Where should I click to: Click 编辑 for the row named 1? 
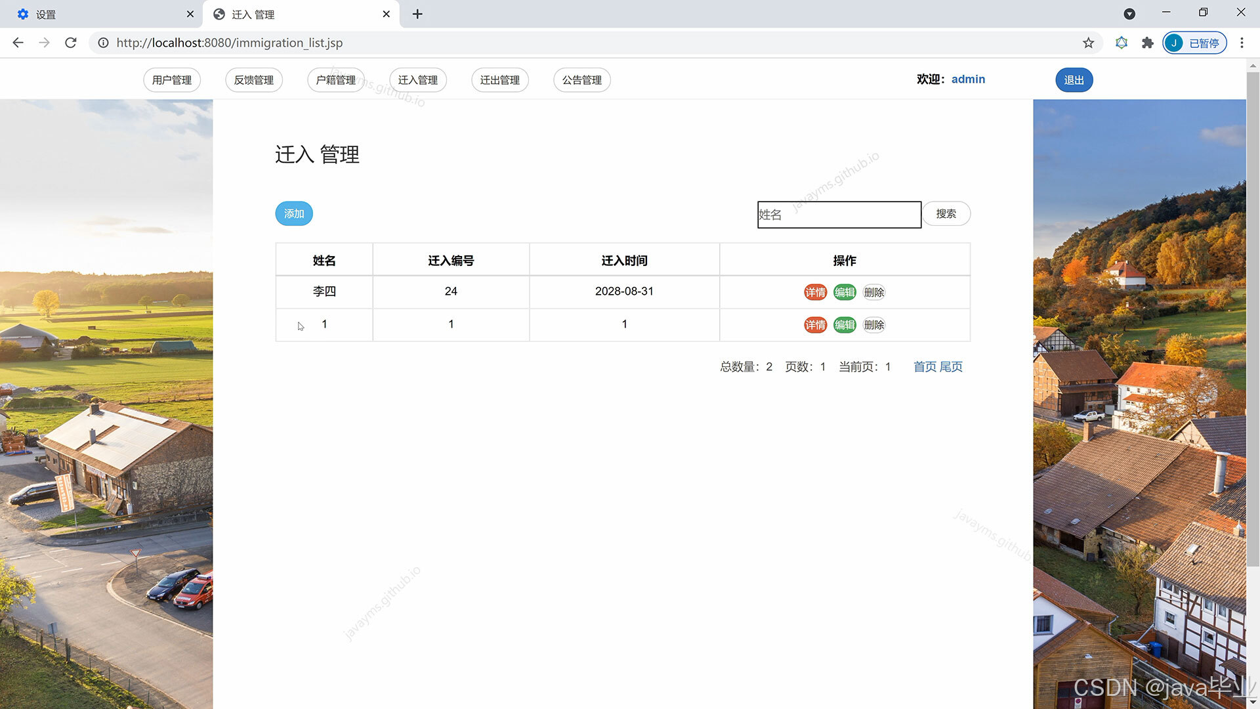tap(845, 325)
